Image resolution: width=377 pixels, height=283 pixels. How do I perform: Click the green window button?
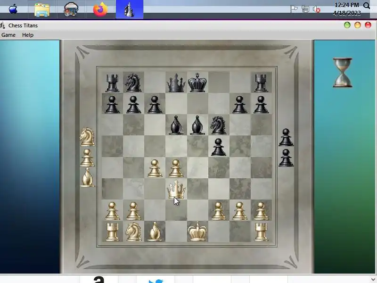(x=347, y=25)
